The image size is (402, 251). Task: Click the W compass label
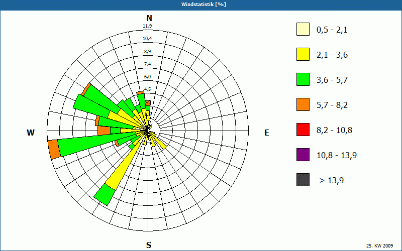coord(31,133)
